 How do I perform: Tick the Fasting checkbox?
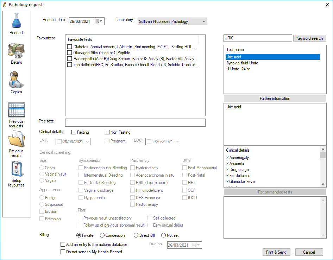point(74,132)
